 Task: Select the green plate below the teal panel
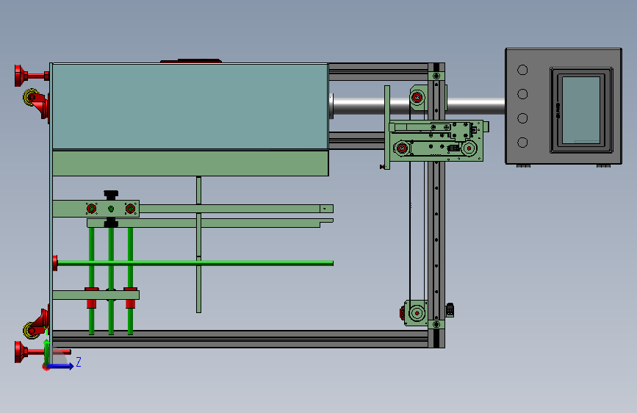(190, 163)
